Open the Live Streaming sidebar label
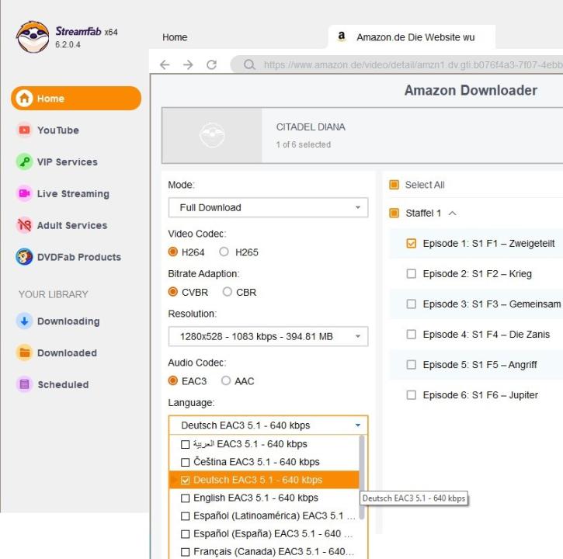 click(x=73, y=193)
